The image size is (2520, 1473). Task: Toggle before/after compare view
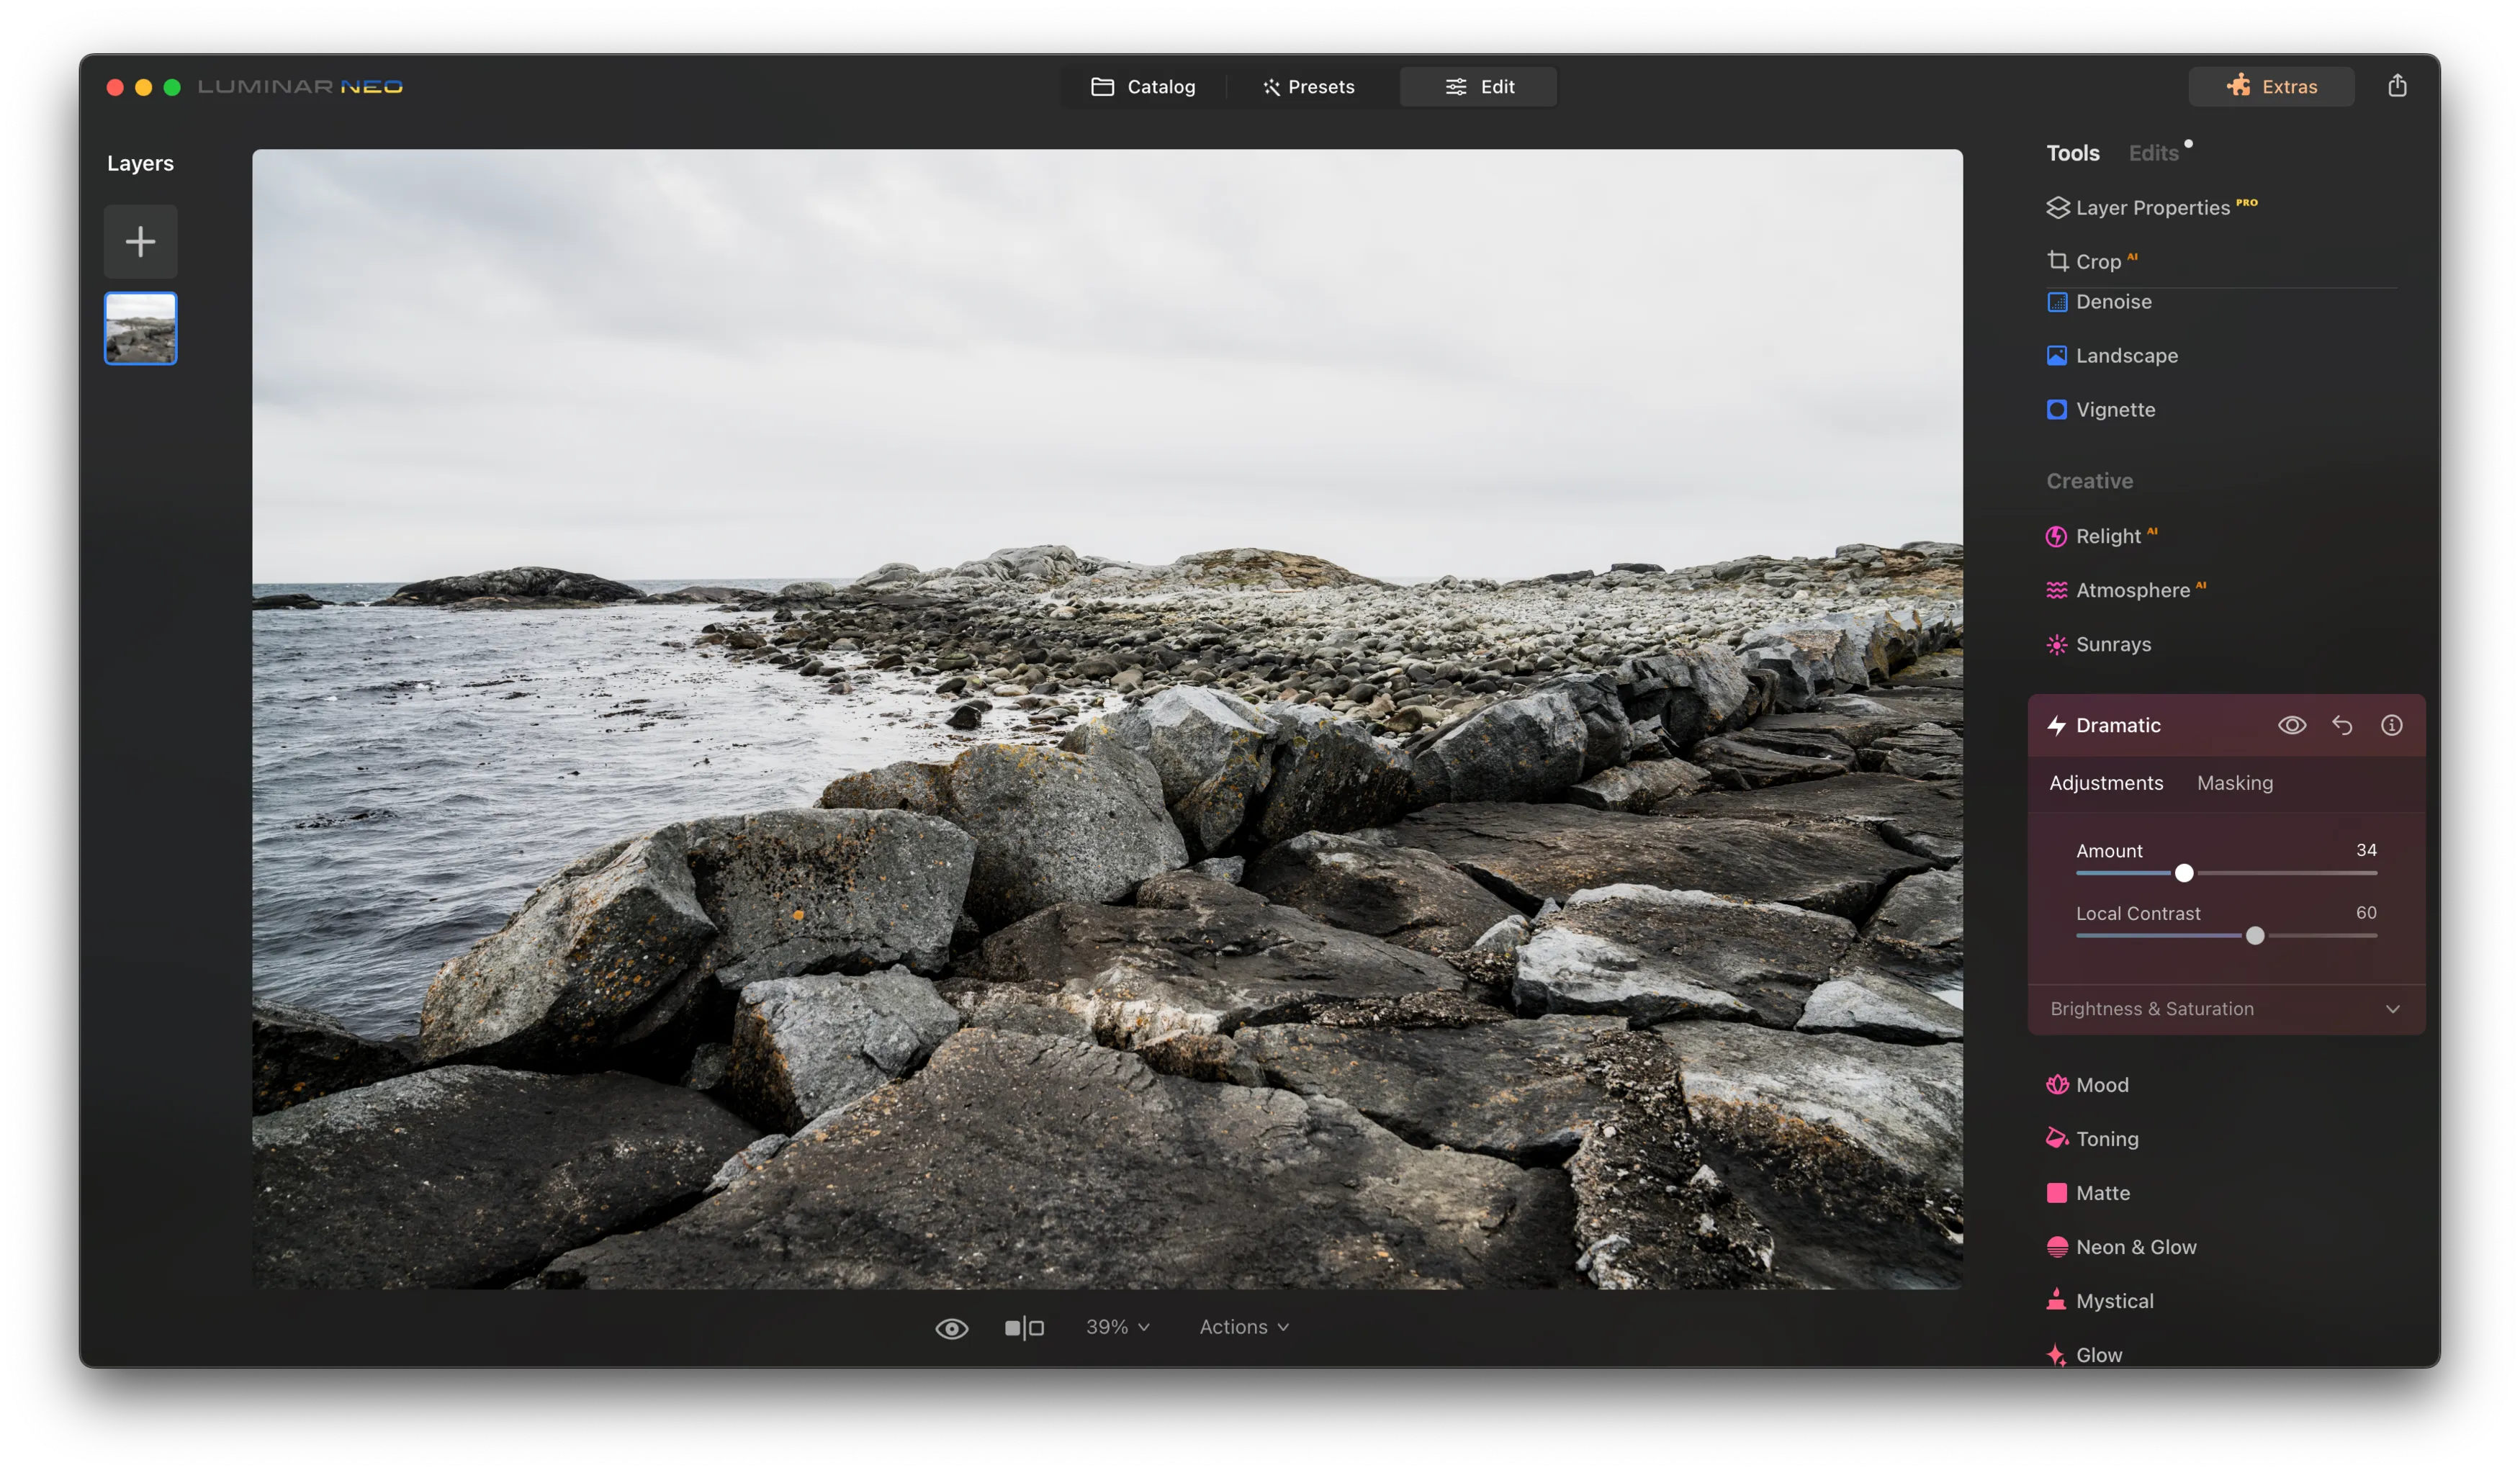pos(1024,1328)
